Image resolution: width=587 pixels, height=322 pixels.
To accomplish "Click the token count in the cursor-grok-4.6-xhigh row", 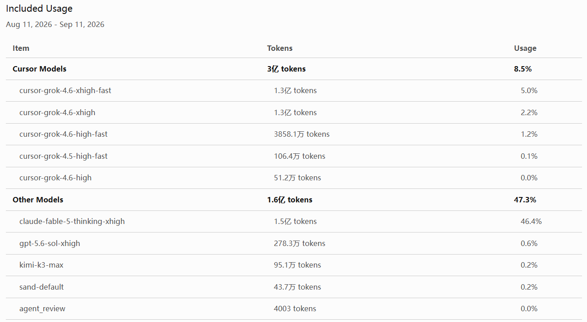I will coord(295,112).
